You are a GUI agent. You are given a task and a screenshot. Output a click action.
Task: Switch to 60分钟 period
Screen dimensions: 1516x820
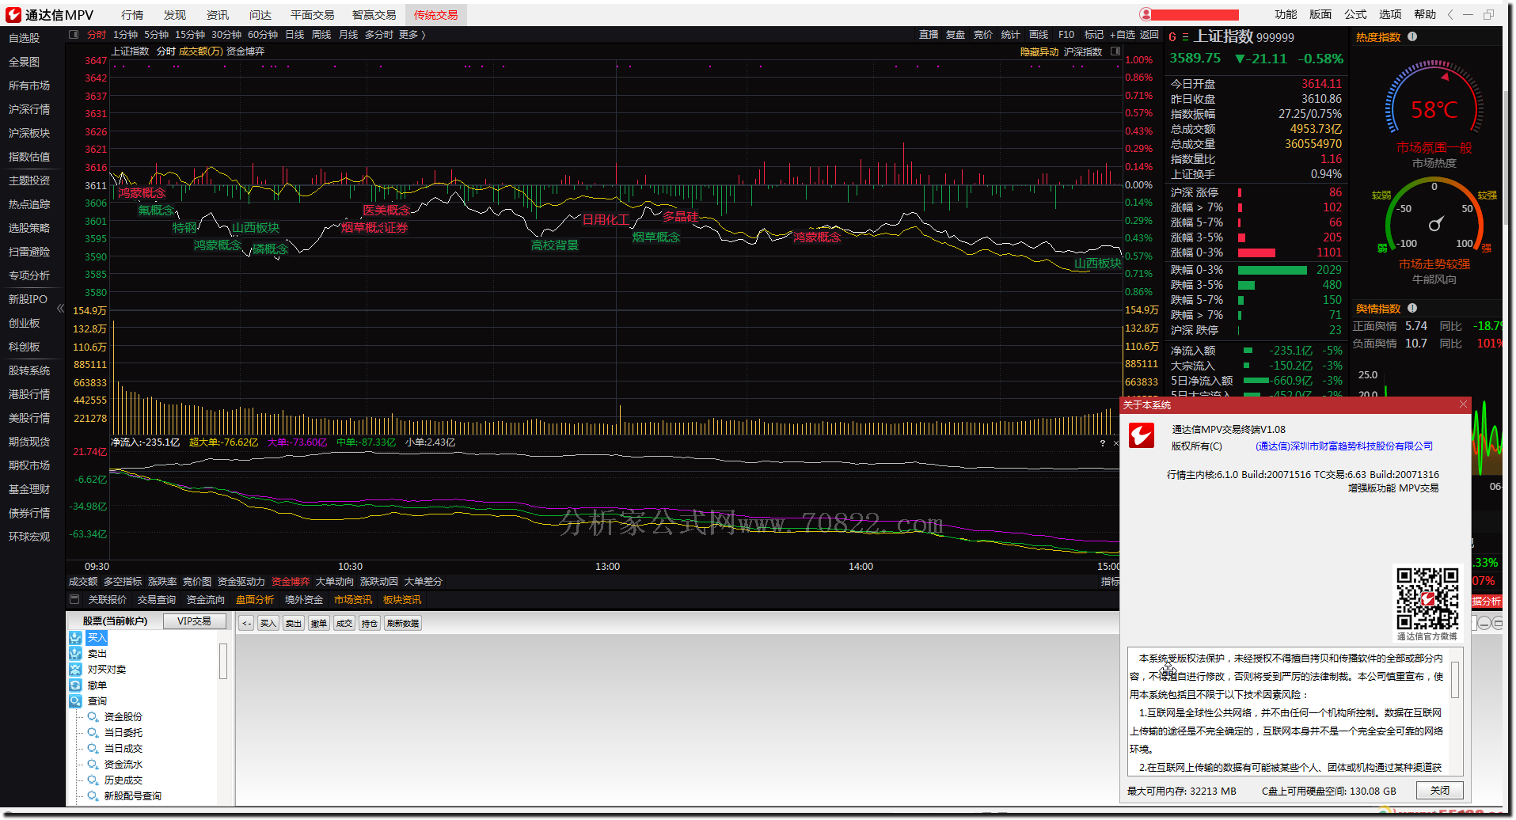point(263,35)
